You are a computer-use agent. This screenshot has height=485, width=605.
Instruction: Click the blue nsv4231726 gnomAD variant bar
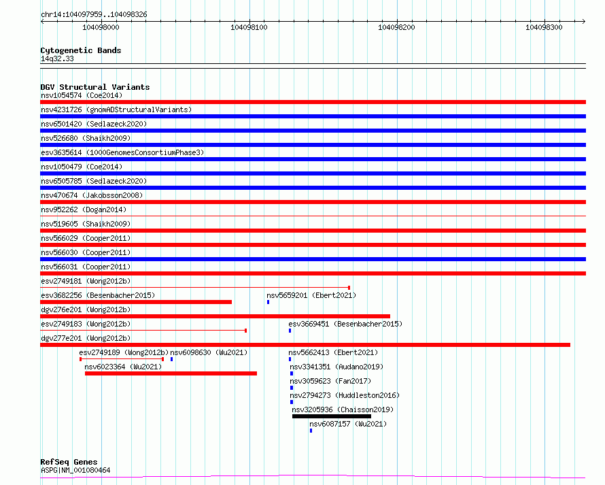(313, 116)
